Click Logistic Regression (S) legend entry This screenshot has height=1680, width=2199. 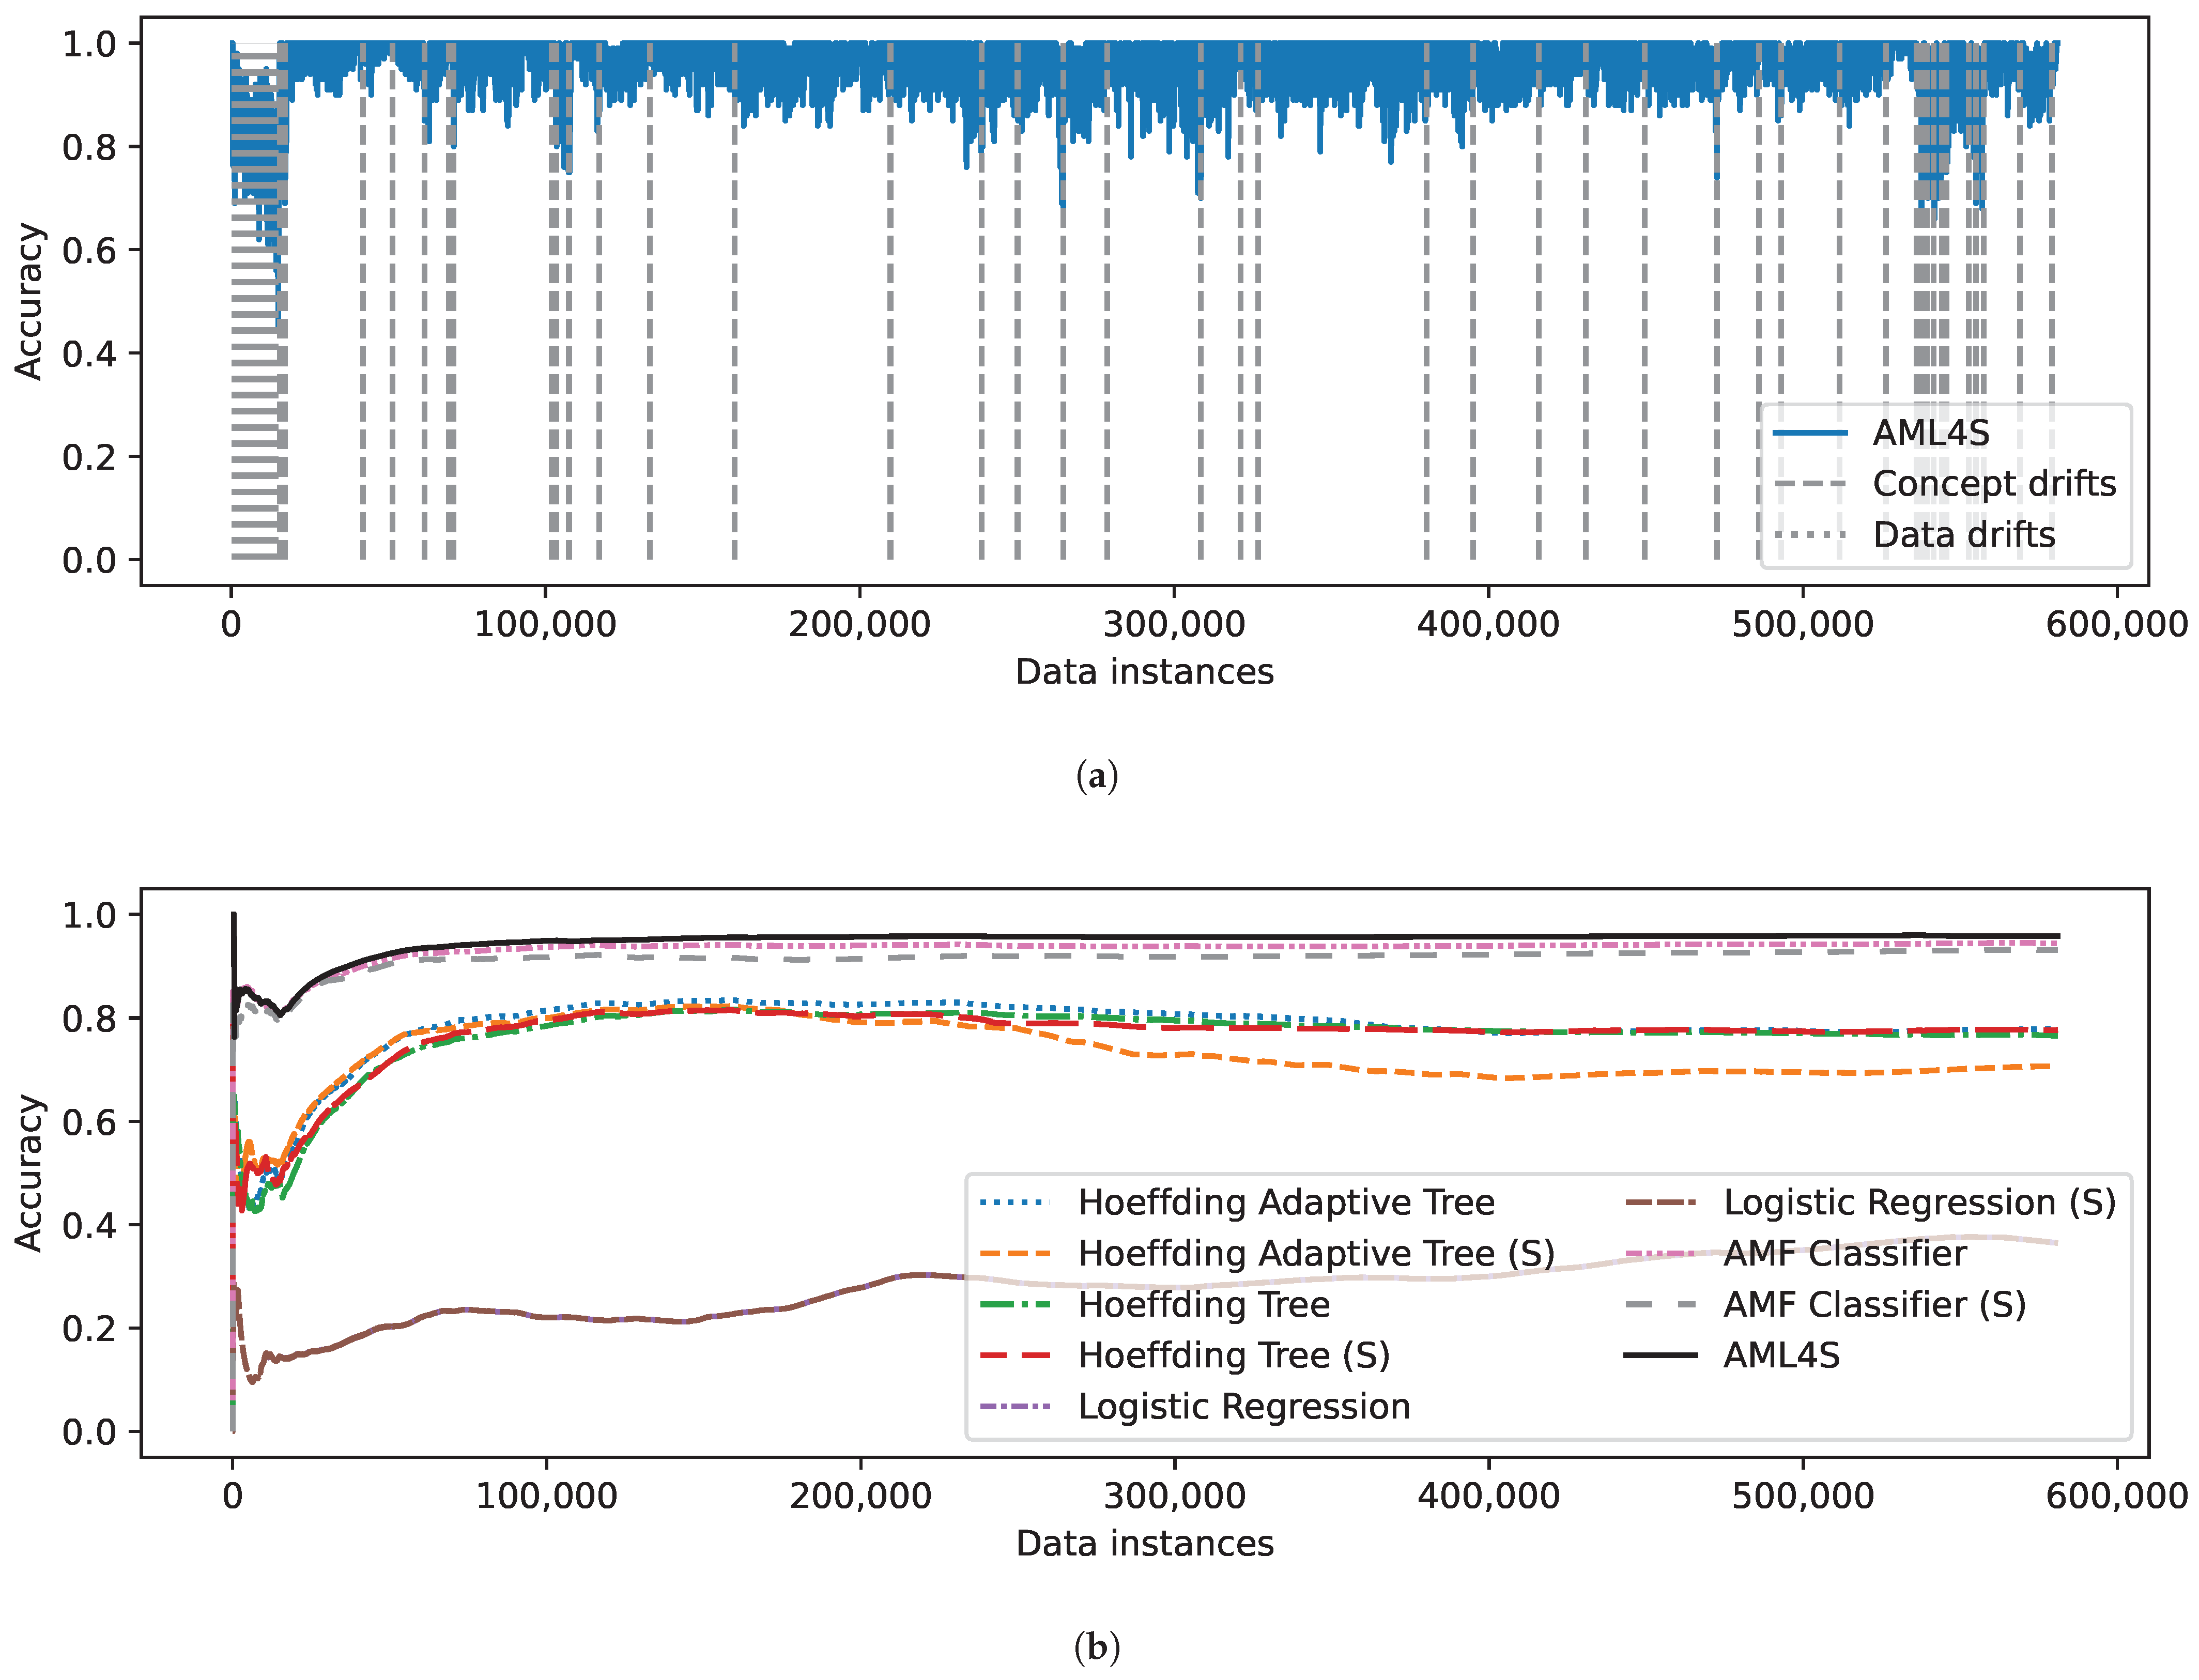click(1919, 1202)
